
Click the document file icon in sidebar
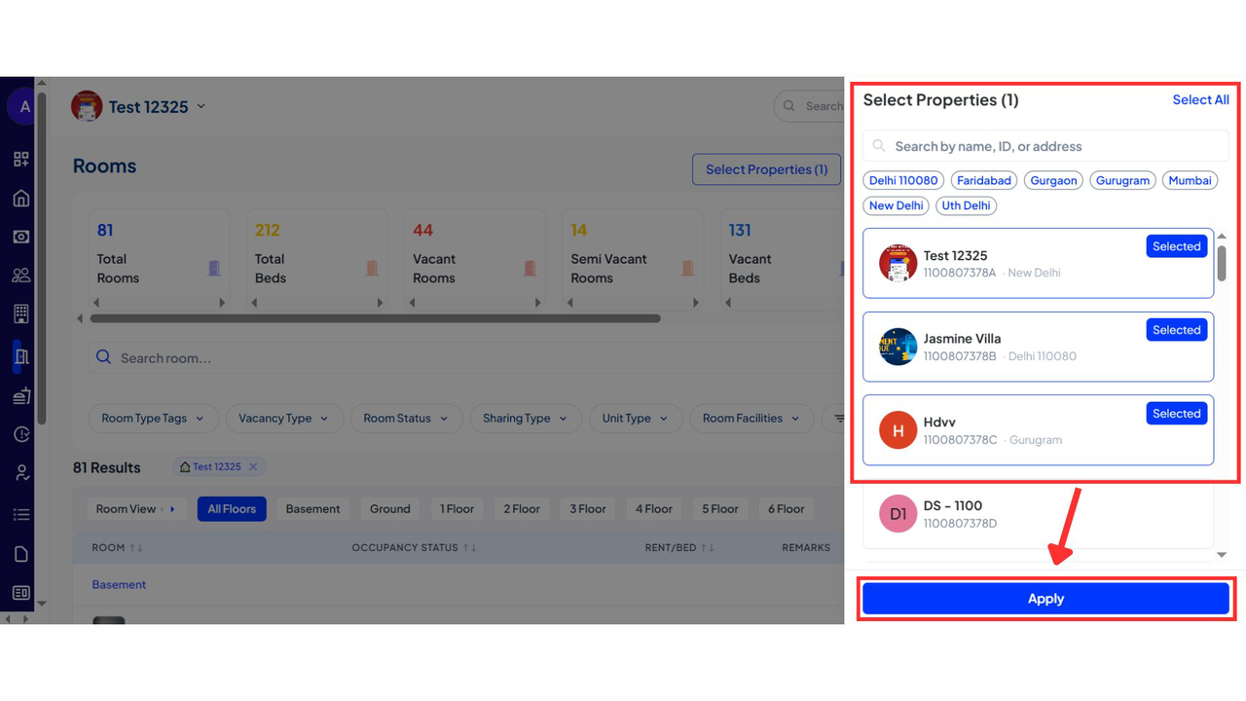20,554
